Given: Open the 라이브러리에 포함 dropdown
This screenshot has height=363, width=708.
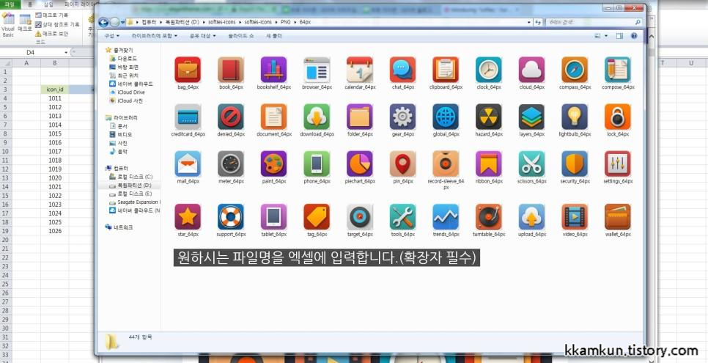Looking at the screenshot, I should (154, 36).
